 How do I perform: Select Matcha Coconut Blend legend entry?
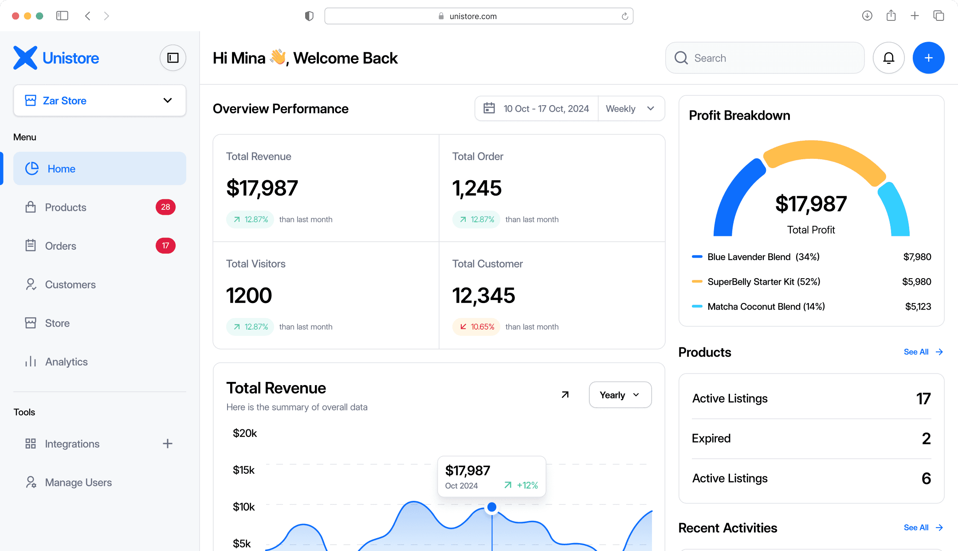(811, 307)
